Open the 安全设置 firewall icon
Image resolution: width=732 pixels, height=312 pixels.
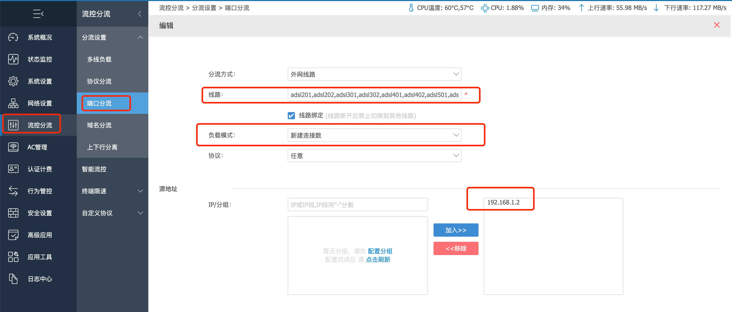click(x=13, y=213)
